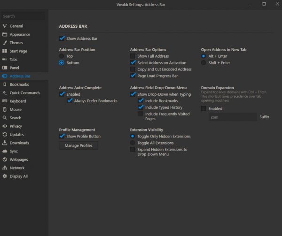The image size is (282, 236).
Task: Toggle Page Load Progress Bar
Action: tap(133, 76)
